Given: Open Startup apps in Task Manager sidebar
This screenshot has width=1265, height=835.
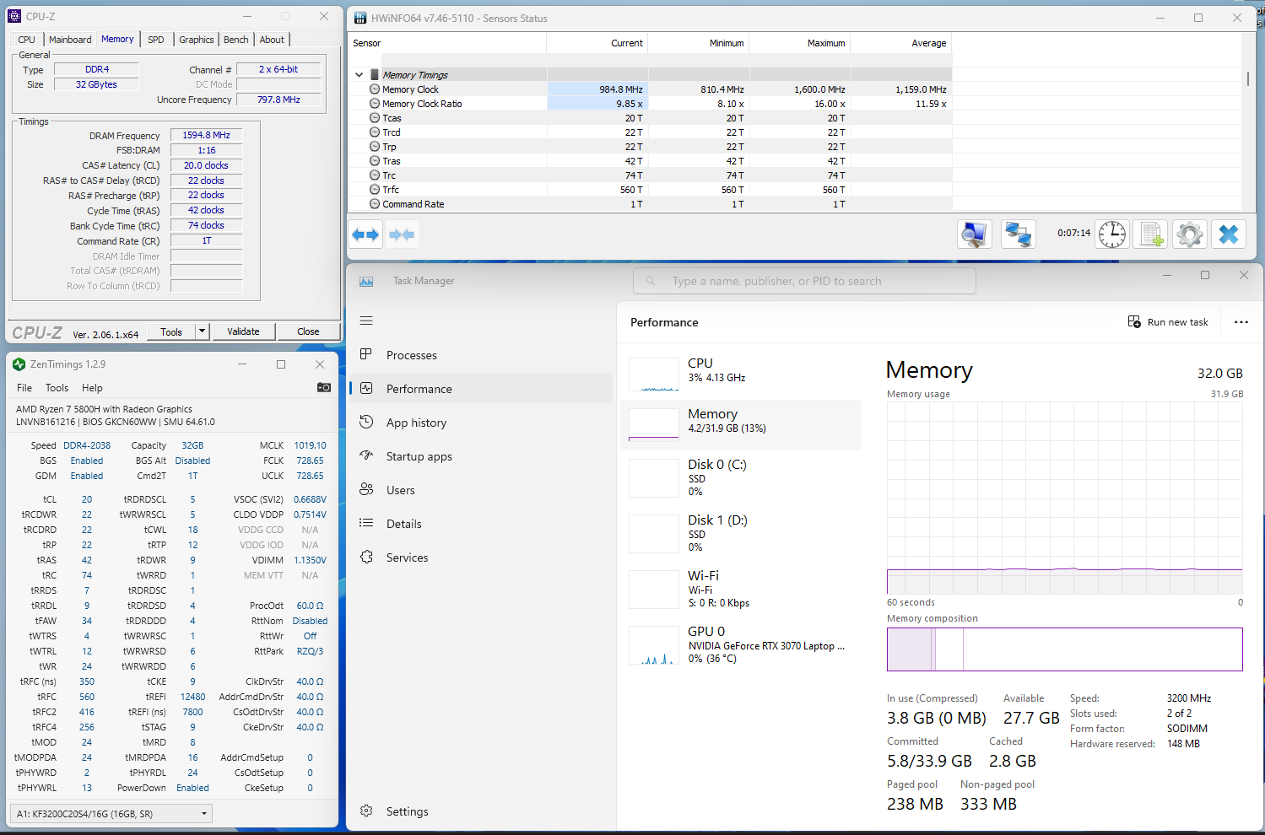Looking at the screenshot, I should 419,456.
